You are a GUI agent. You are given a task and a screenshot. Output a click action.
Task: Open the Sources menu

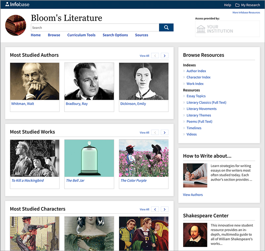(141, 35)
